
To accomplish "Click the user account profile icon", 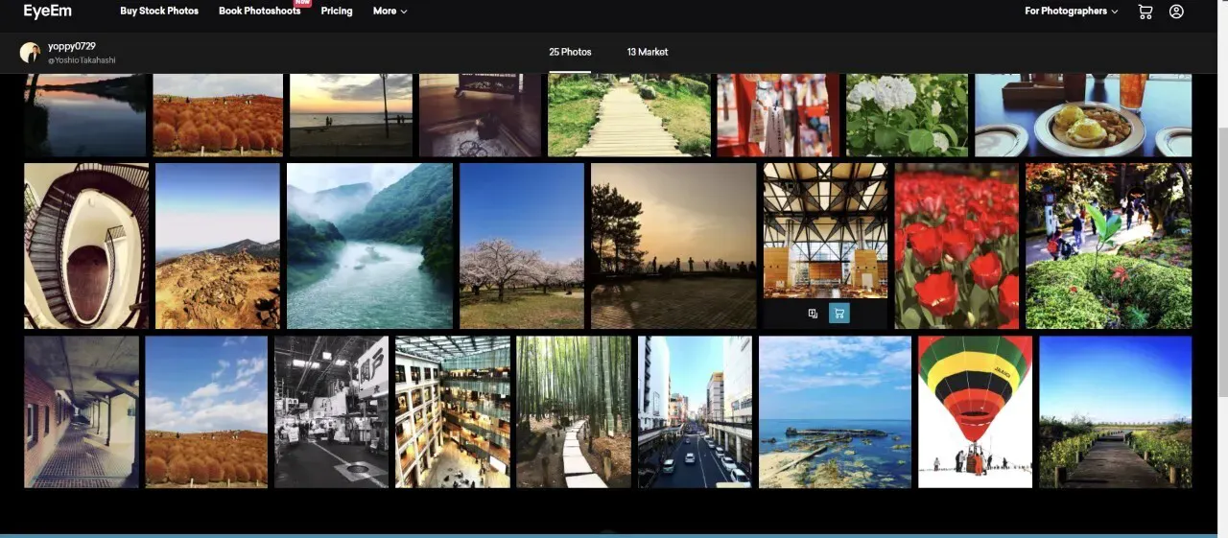I will pos(1176,12).
